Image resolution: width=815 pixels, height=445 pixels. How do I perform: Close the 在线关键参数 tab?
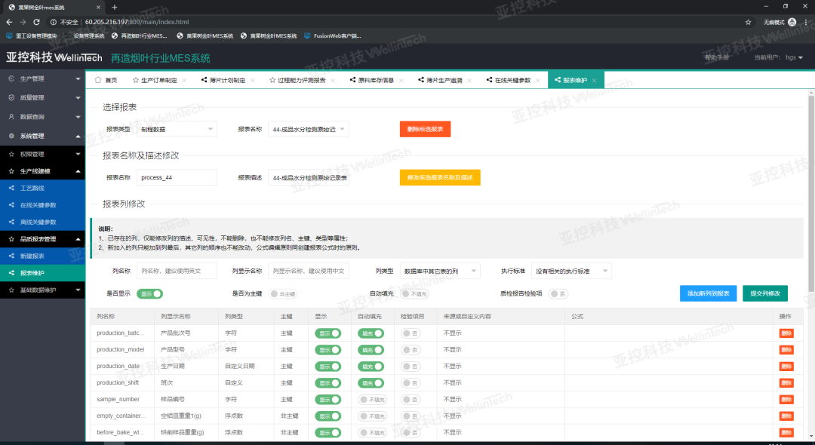[537, 81]
